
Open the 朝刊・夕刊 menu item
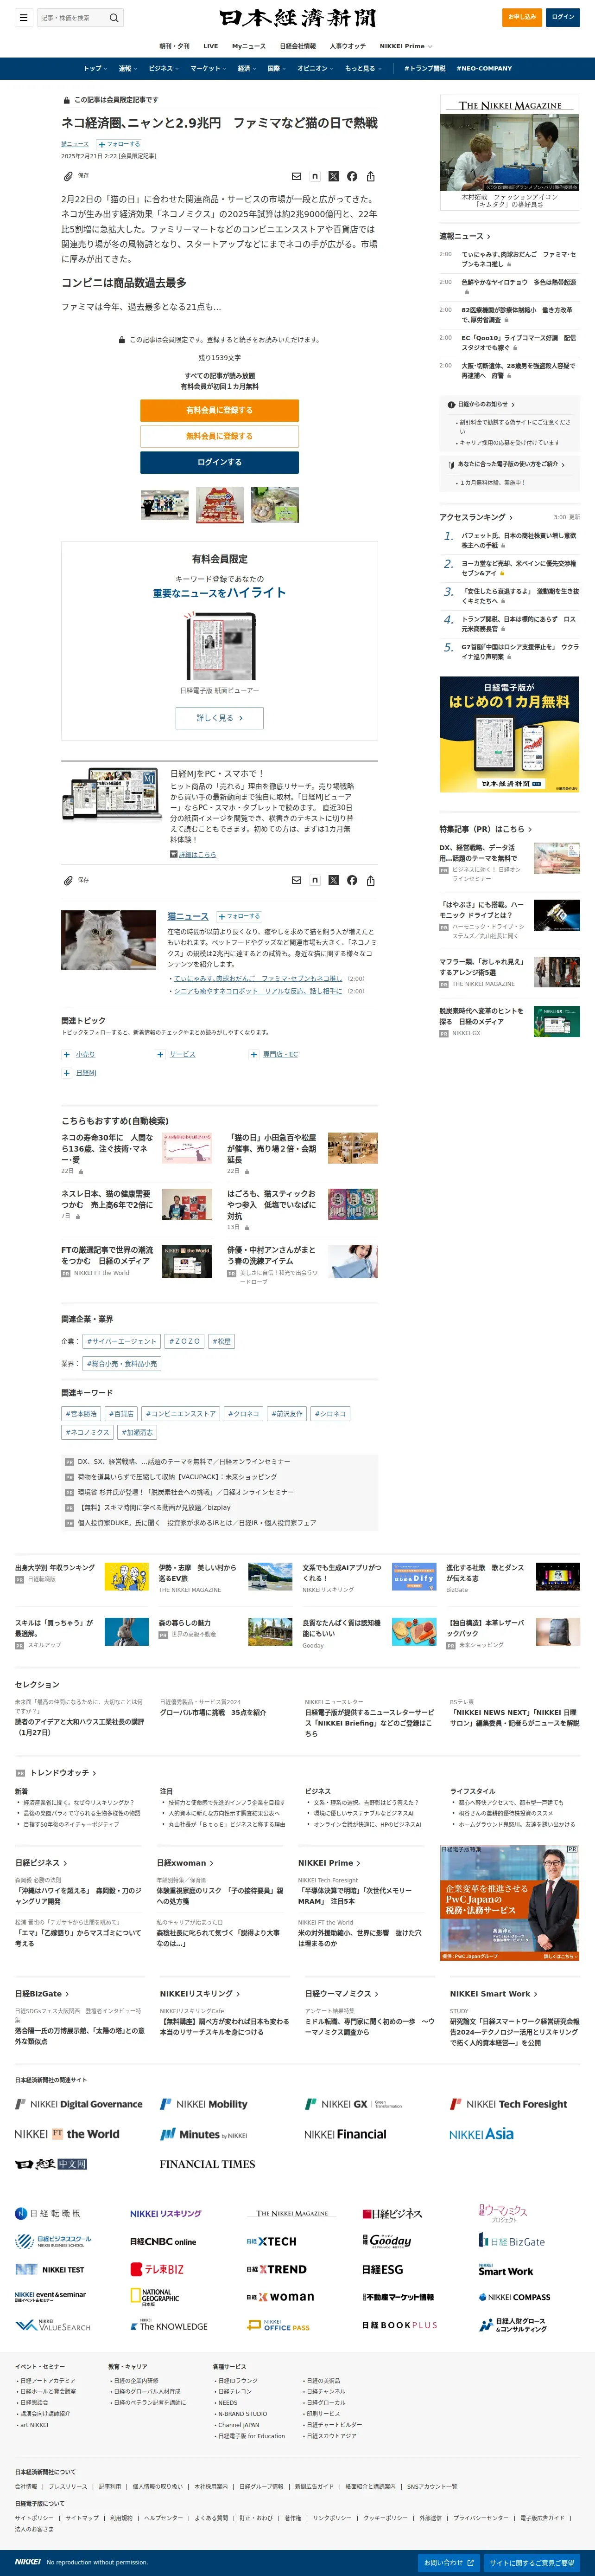coord(175,46)
